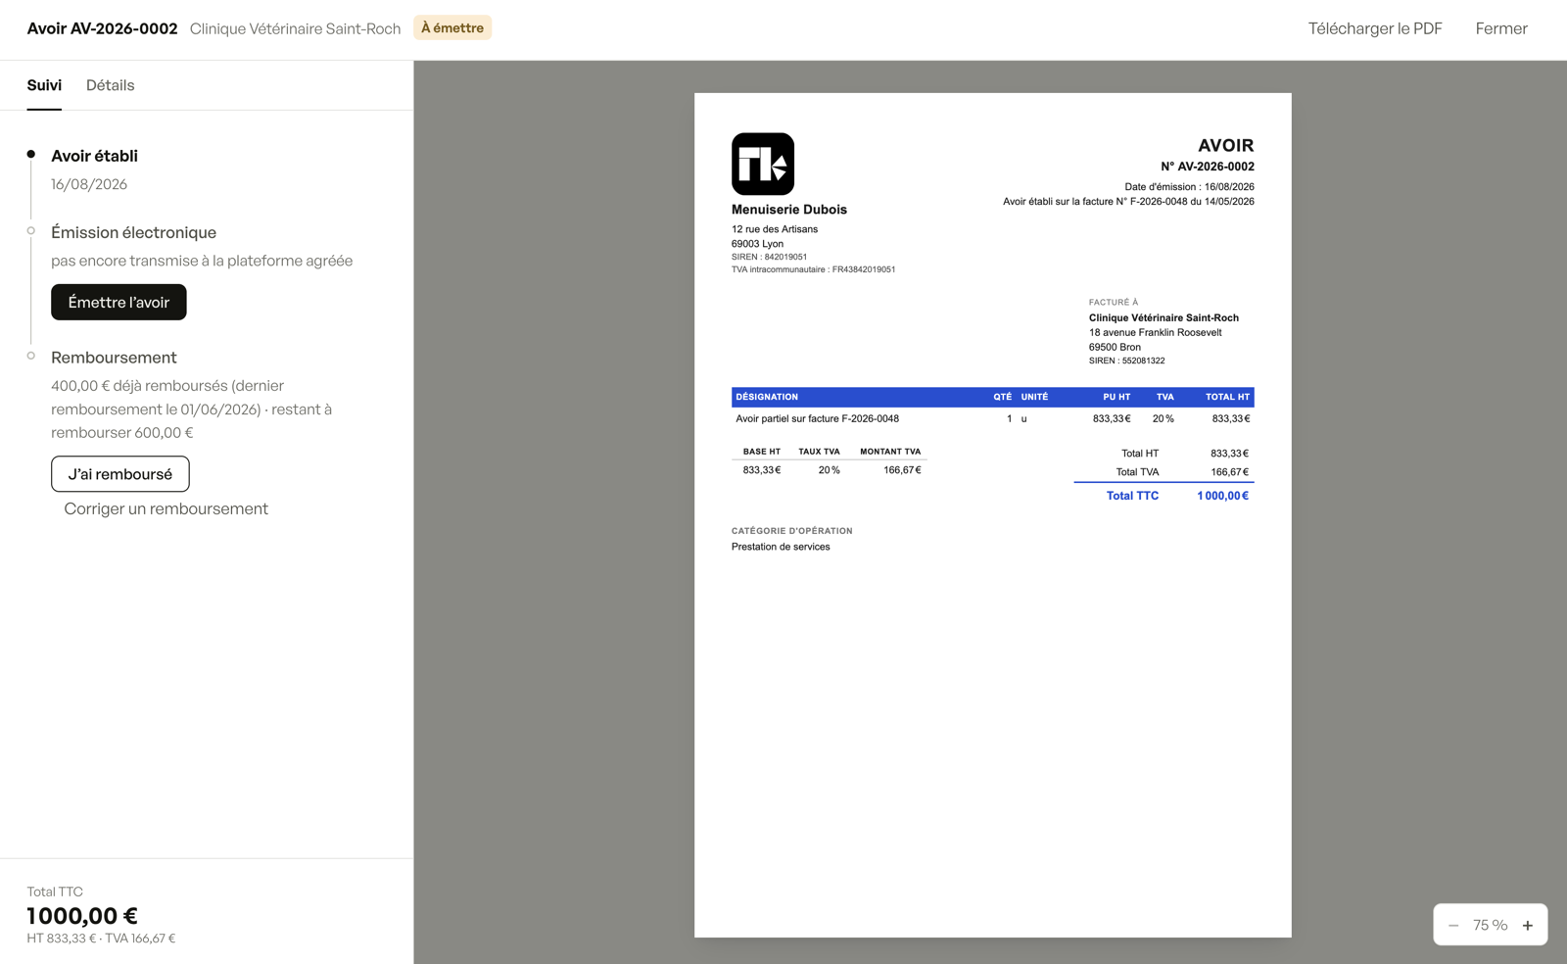
Task: Click the Émettre l'avoir button
Action: [x=119, y=302]
